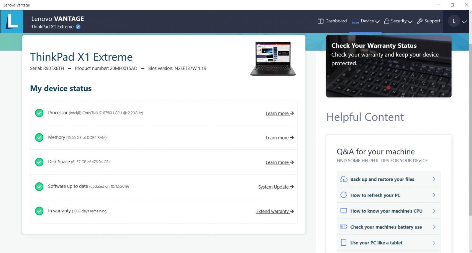The width and height of the screenshot is (472, 253).
Task: Click the My device status heading
Action: (x=61, y=89)
